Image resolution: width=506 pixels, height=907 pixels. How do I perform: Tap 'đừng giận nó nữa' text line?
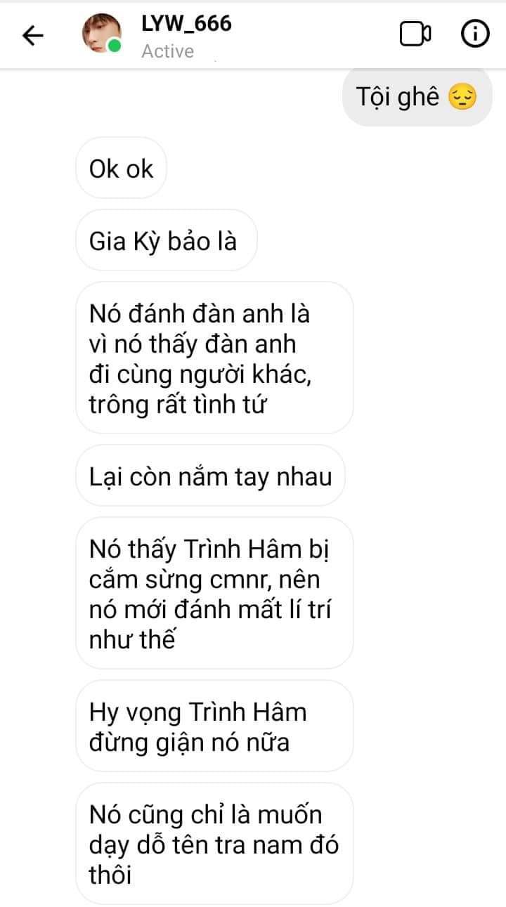click(x=190, y=742)
